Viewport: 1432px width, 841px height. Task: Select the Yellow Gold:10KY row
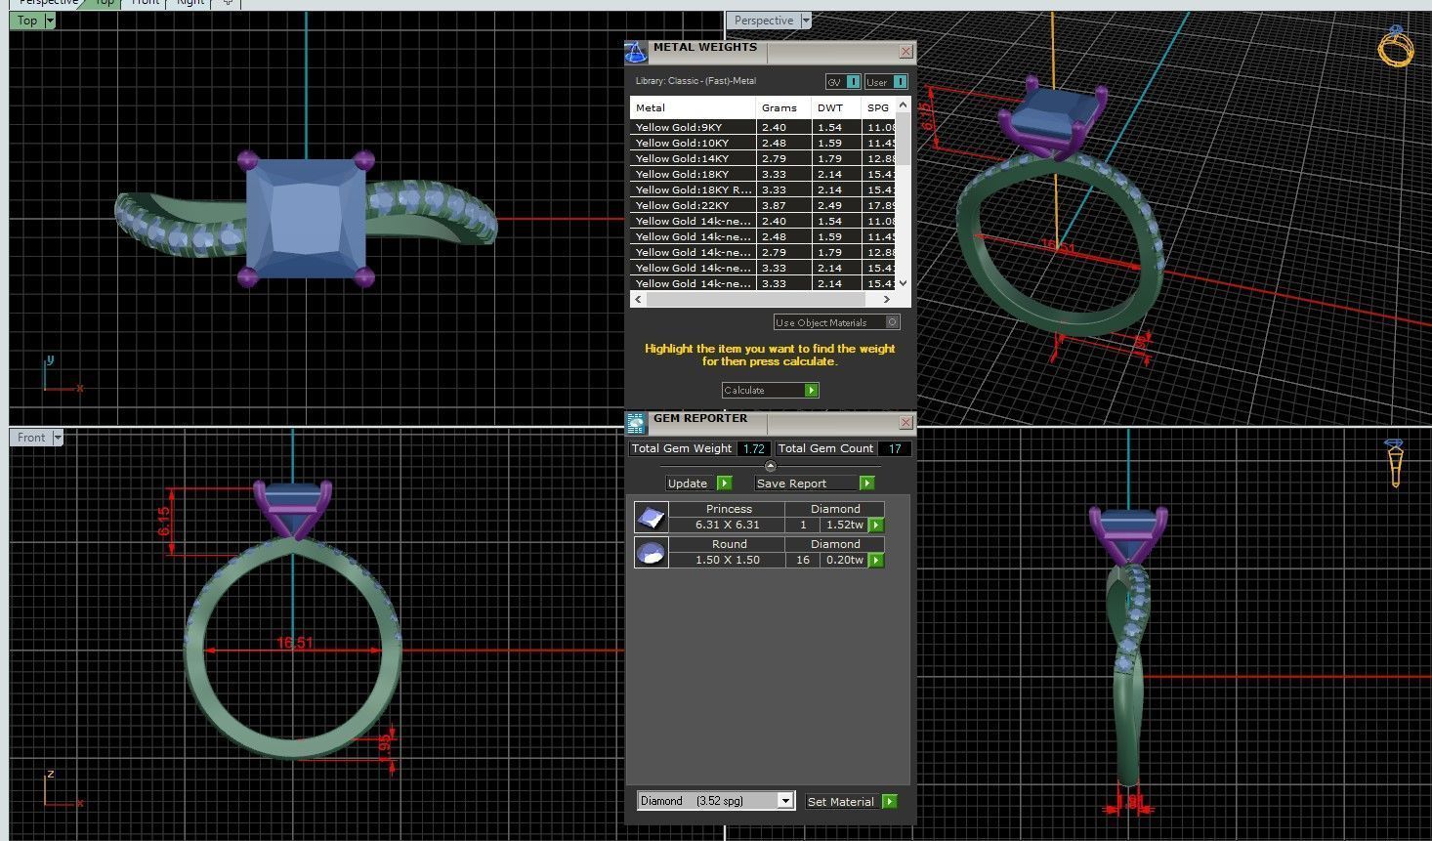pyautogui.click(x=762, y=143)
